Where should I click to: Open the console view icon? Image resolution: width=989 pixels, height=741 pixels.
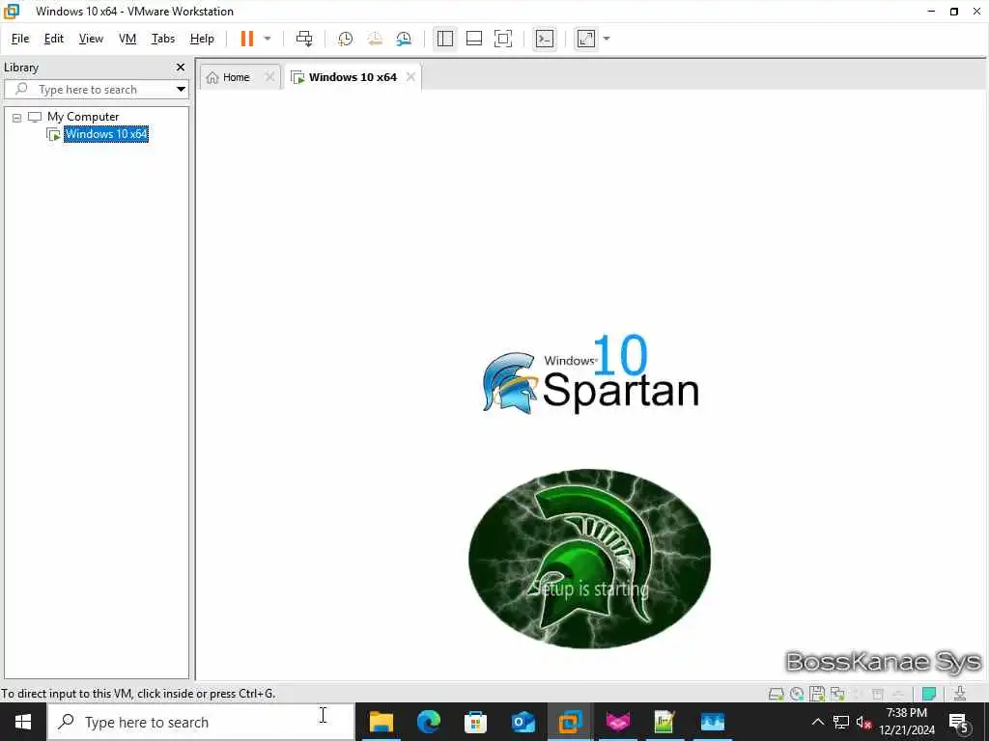point(545,39)
